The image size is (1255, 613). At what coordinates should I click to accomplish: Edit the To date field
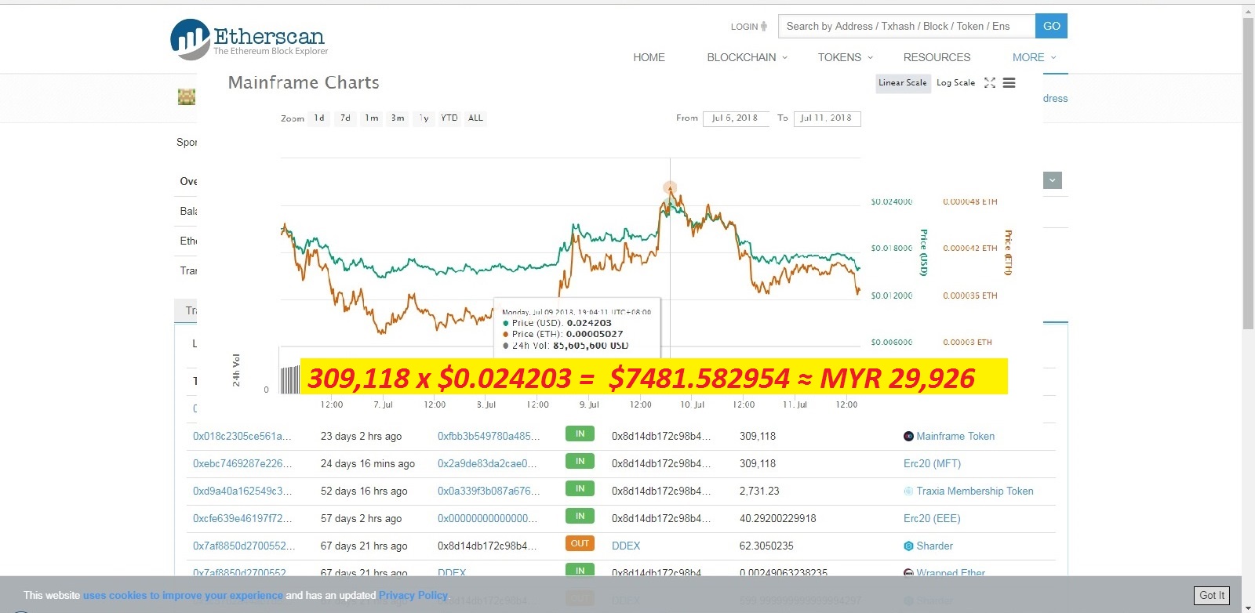827,118
